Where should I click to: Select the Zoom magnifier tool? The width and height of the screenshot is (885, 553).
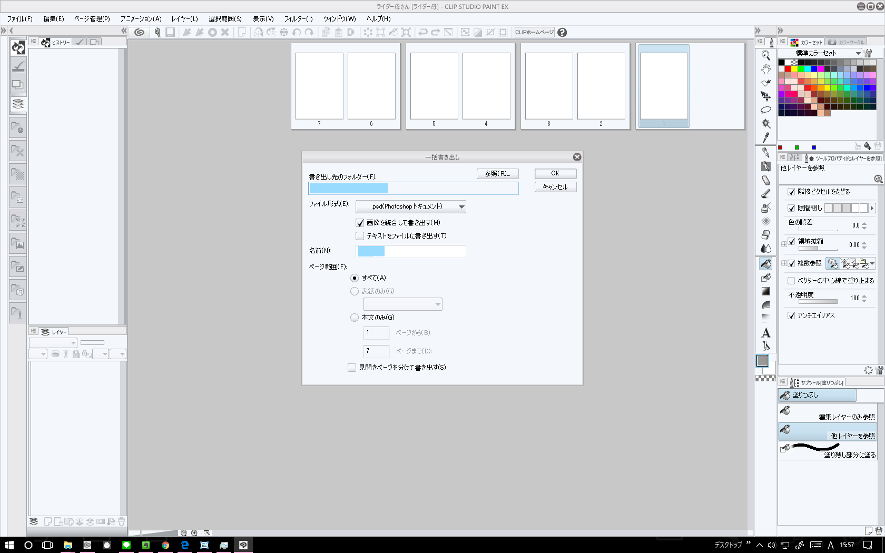point(766,55)
